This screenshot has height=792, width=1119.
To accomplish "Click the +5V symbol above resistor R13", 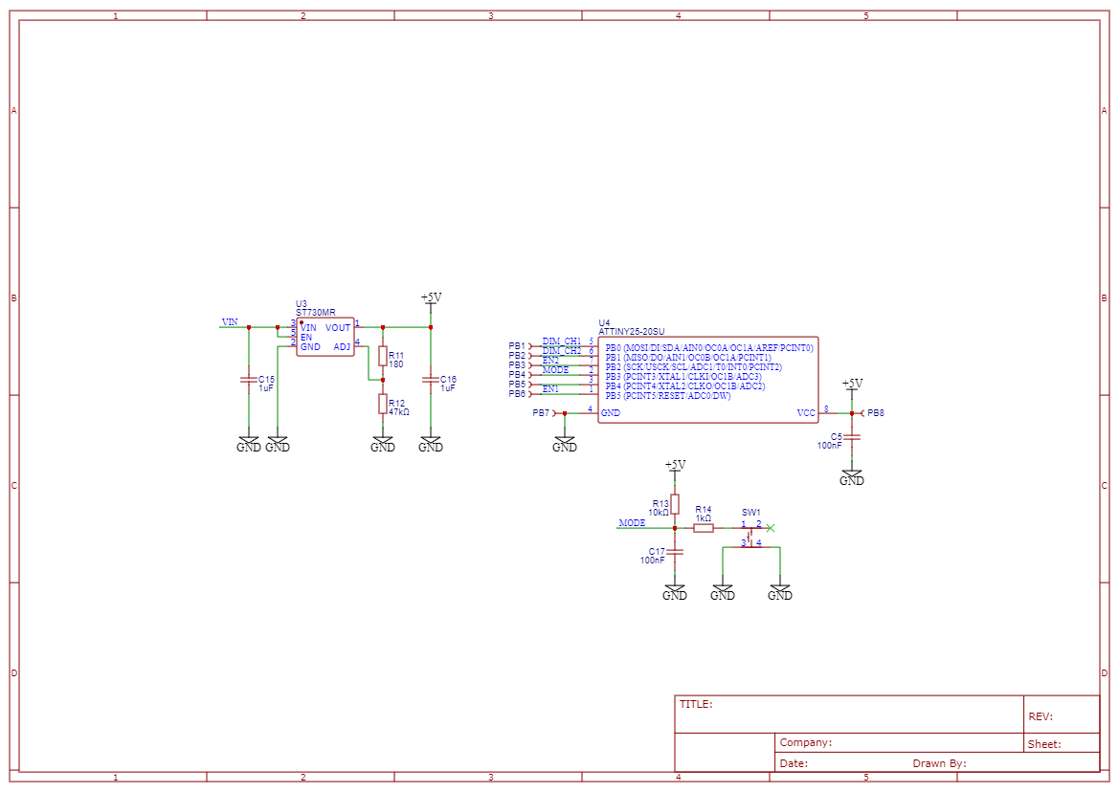I will pos(675,465).
